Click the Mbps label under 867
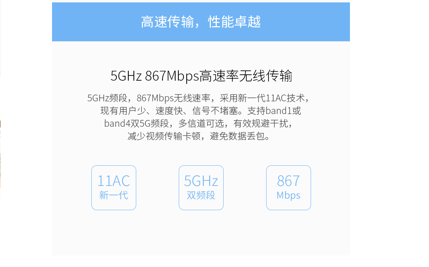This screenshot has width=429, height=267. coord(288,196)
